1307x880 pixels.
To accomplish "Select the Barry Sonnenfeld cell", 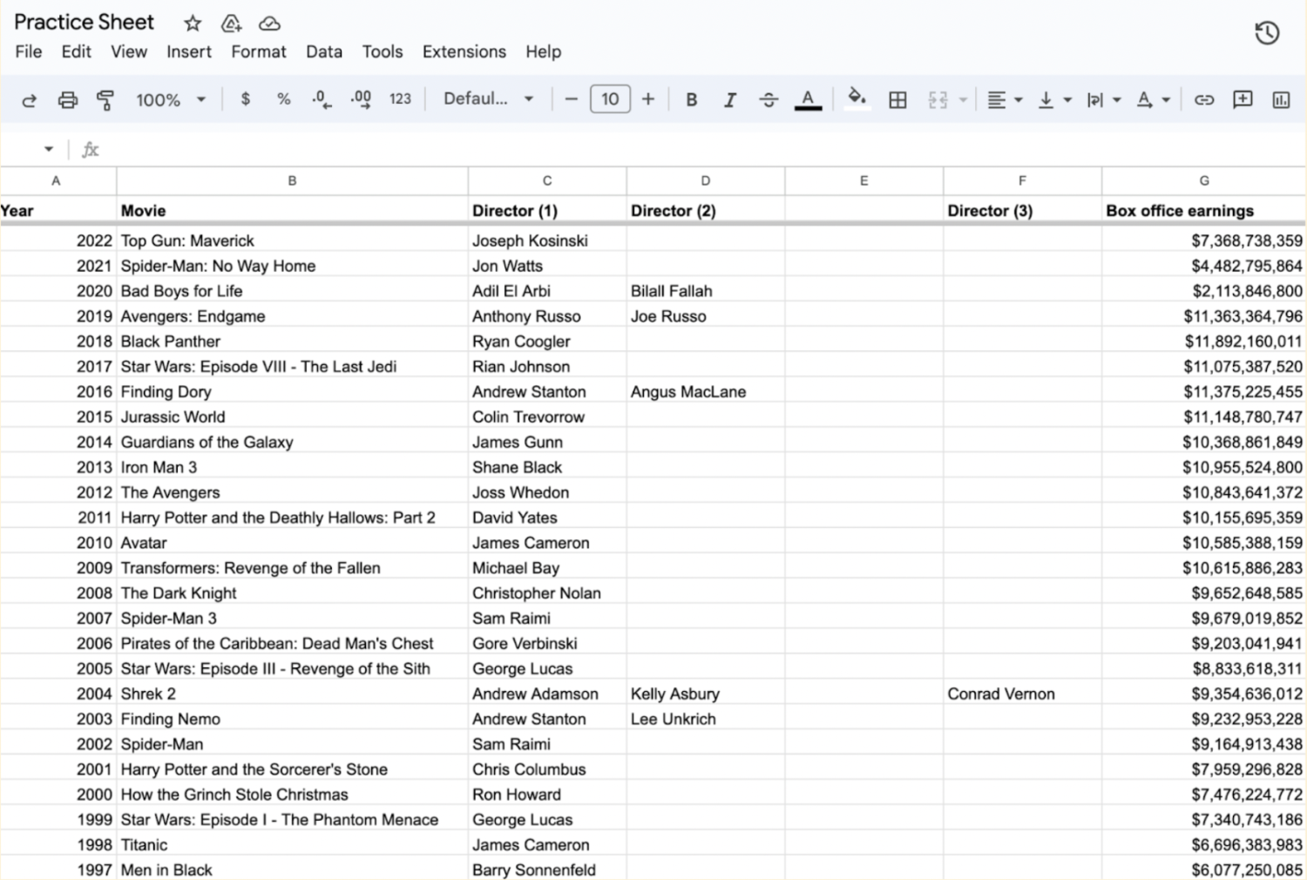I will (546, 870).
